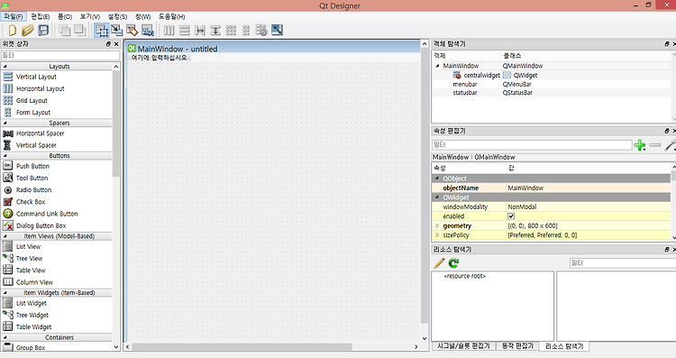Switch to Edit Signals/Slots mode
The width and height of the screenshot is (676, 358).
coord(117,30)
